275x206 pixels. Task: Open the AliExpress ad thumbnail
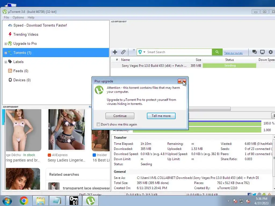[67, 130]
